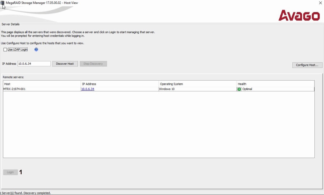Click the Windows 10 operating system cell
324x195 pixels.
(x=167, y=89)
